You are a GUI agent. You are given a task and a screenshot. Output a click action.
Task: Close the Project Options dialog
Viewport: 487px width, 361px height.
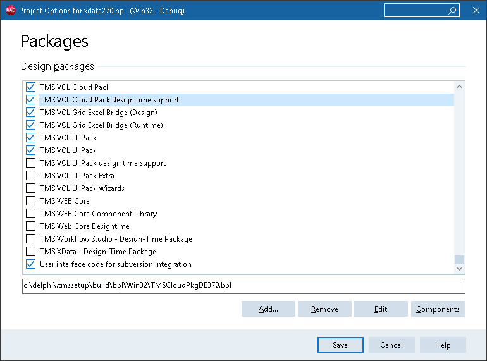[476, 10]
